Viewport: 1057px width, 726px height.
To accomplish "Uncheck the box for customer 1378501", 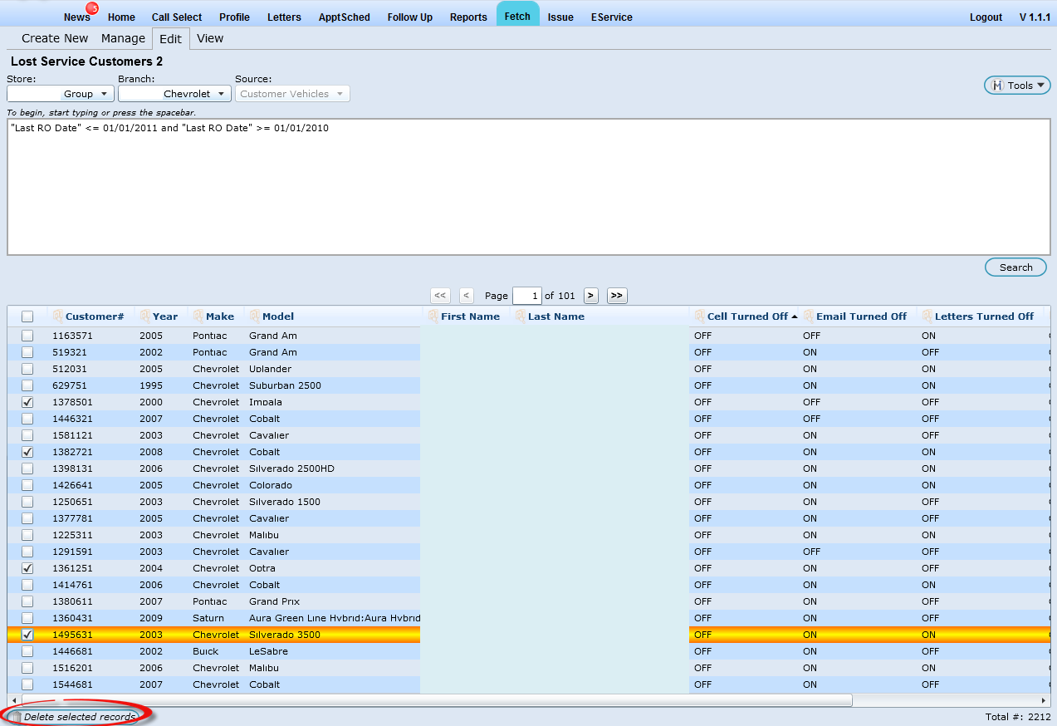I will click(27, 402).
